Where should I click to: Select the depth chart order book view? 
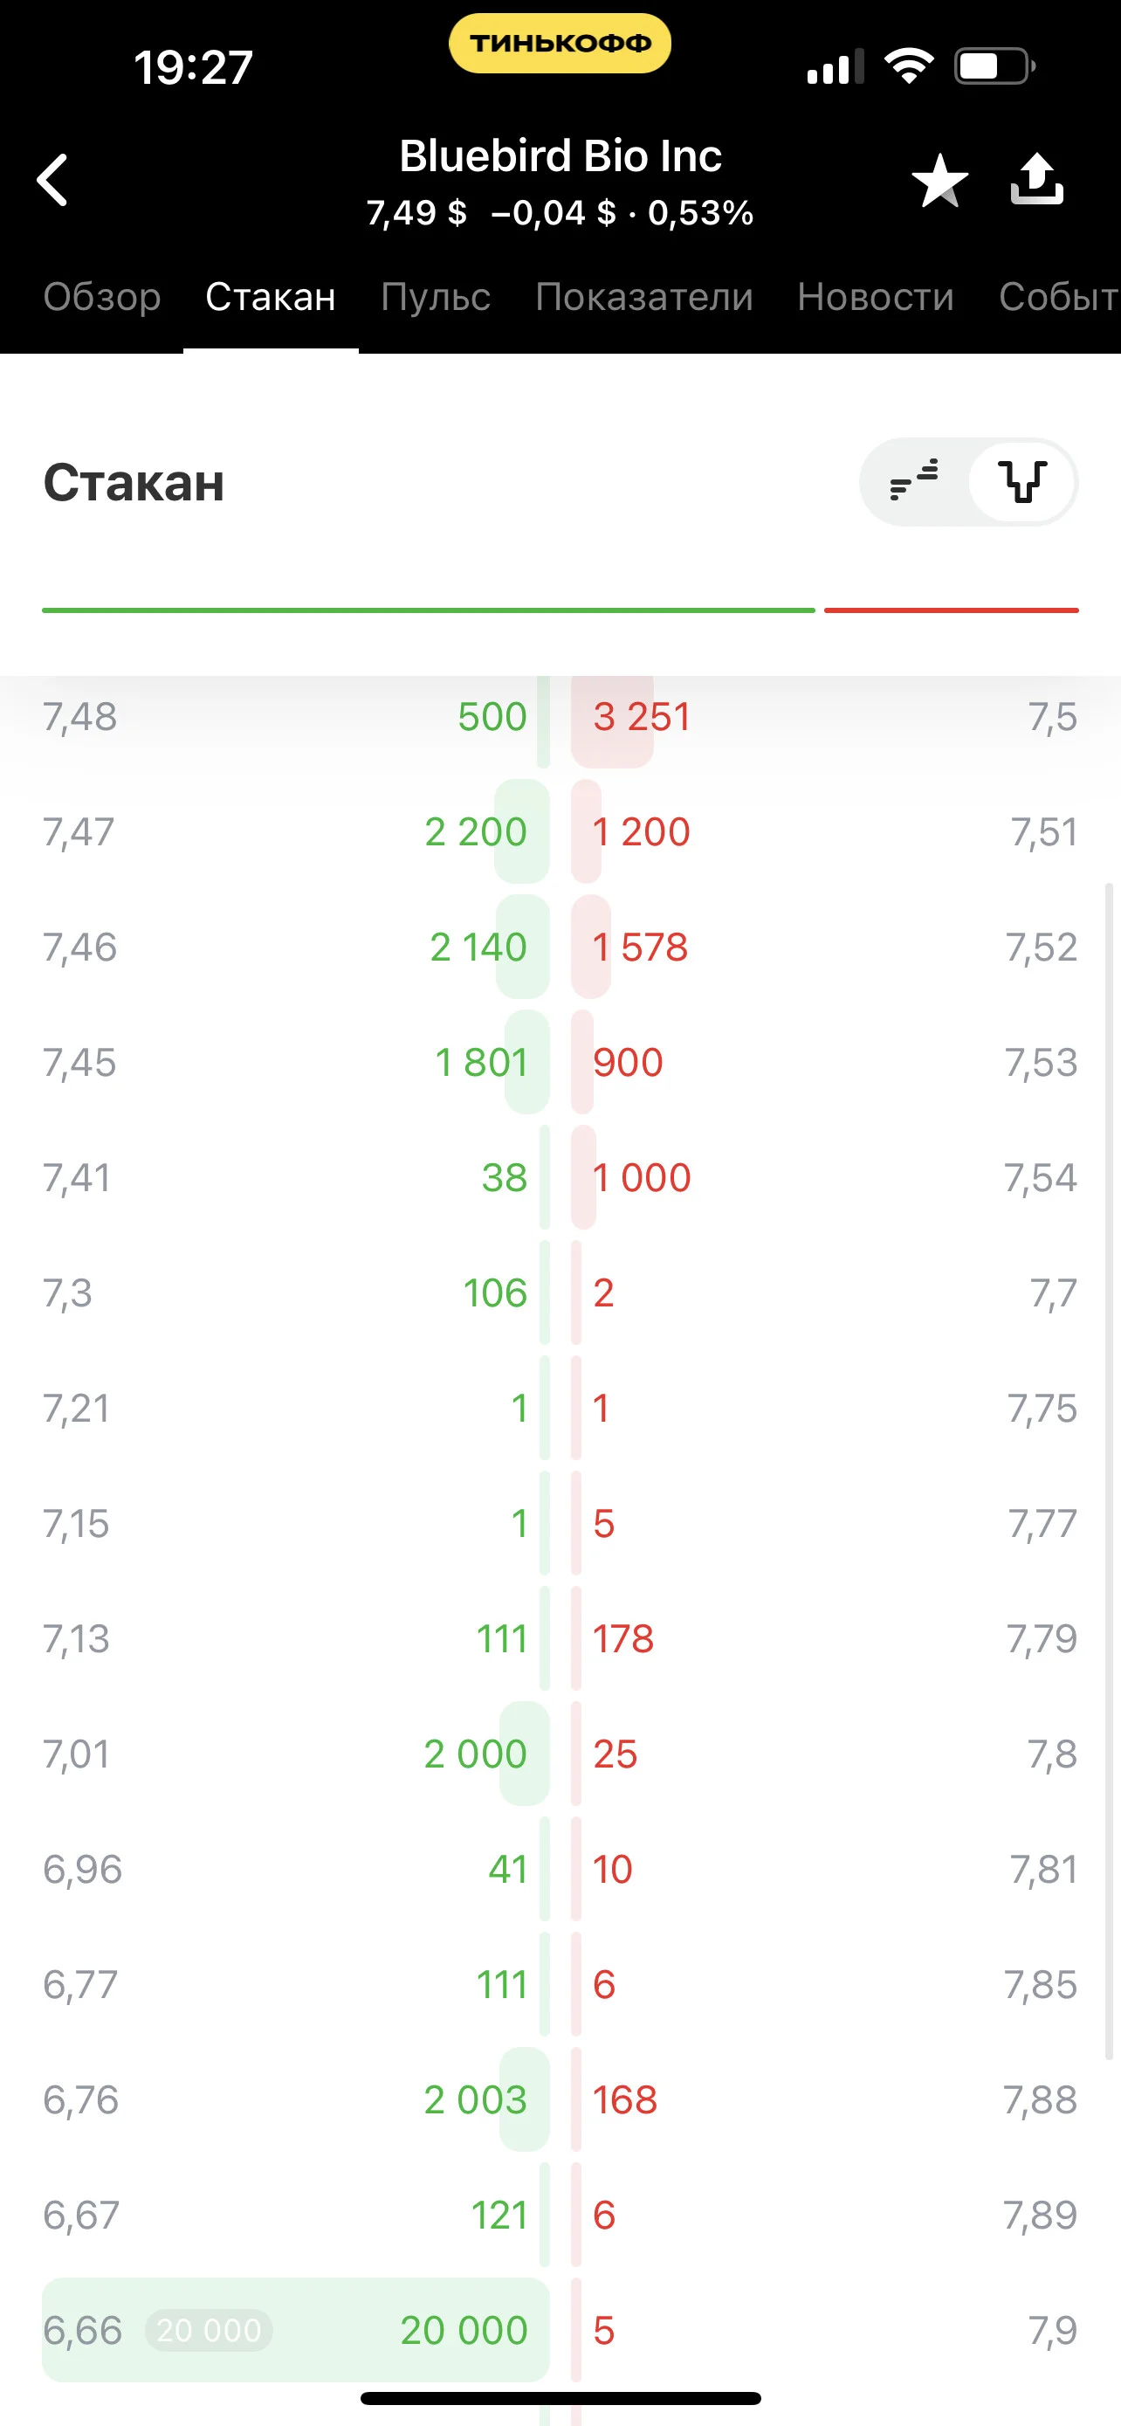coord(1022,481)
